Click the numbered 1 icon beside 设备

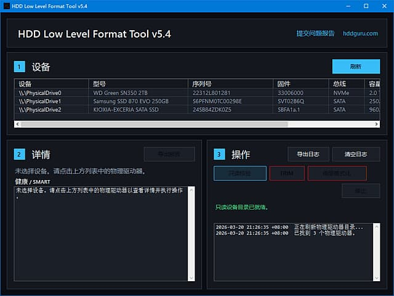(20, 67)
